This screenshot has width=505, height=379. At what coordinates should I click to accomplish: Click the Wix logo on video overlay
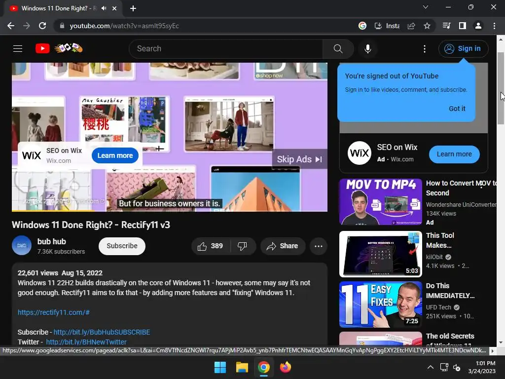(31, 155)
